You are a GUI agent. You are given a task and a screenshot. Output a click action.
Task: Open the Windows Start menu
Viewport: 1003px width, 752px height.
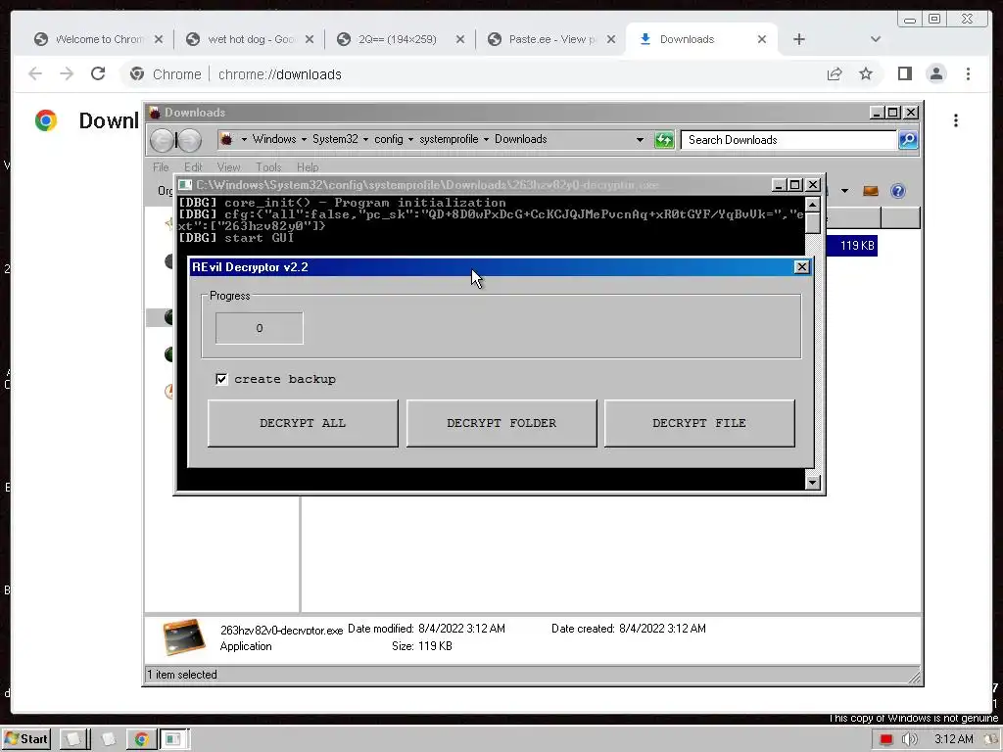(x=26, y=739)
